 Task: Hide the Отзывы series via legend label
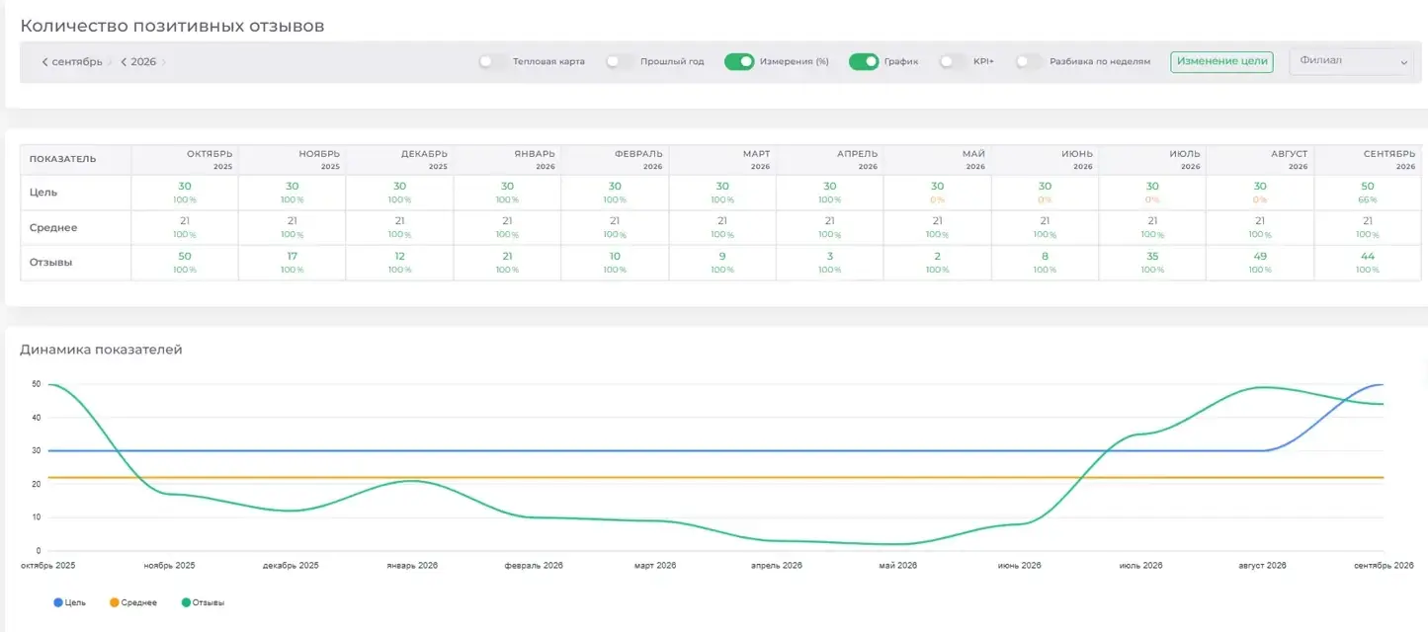209,602
